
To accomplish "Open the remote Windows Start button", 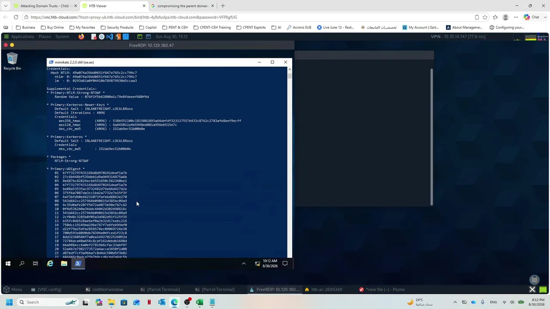I will pos(8,264).
